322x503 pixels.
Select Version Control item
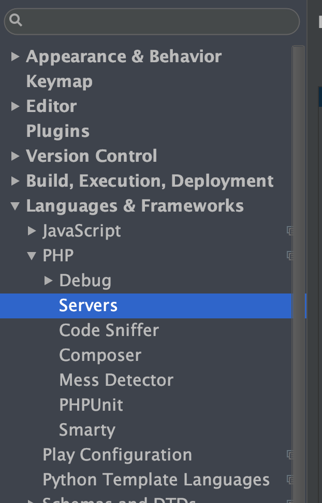click(x=91, y=156)
